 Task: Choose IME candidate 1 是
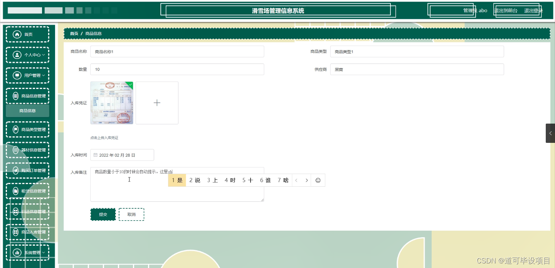pyautogui.click(x=177, y=180)
